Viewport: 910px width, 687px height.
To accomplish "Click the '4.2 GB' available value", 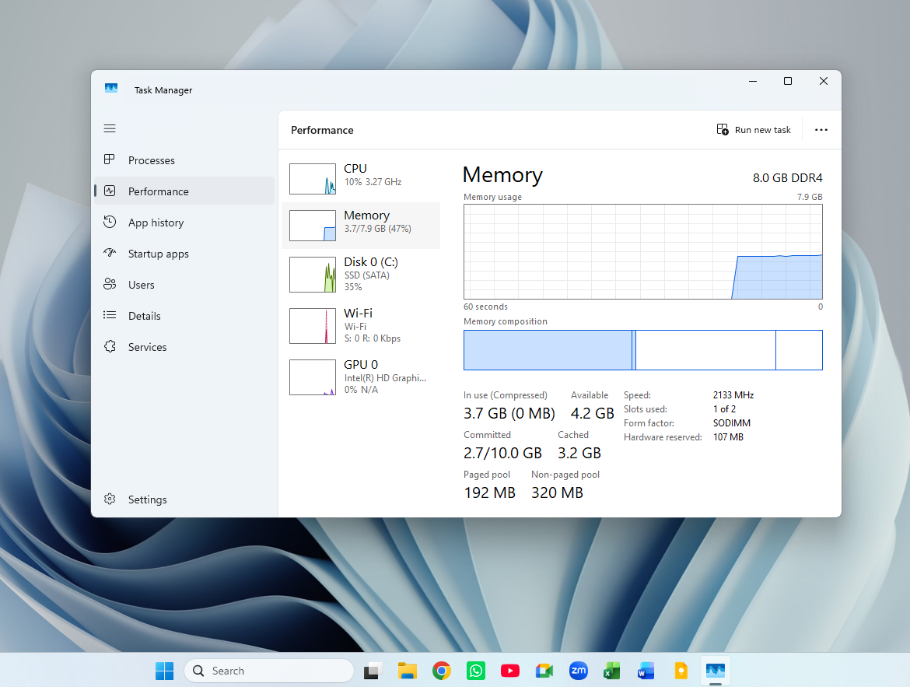I will click(592, 413).
